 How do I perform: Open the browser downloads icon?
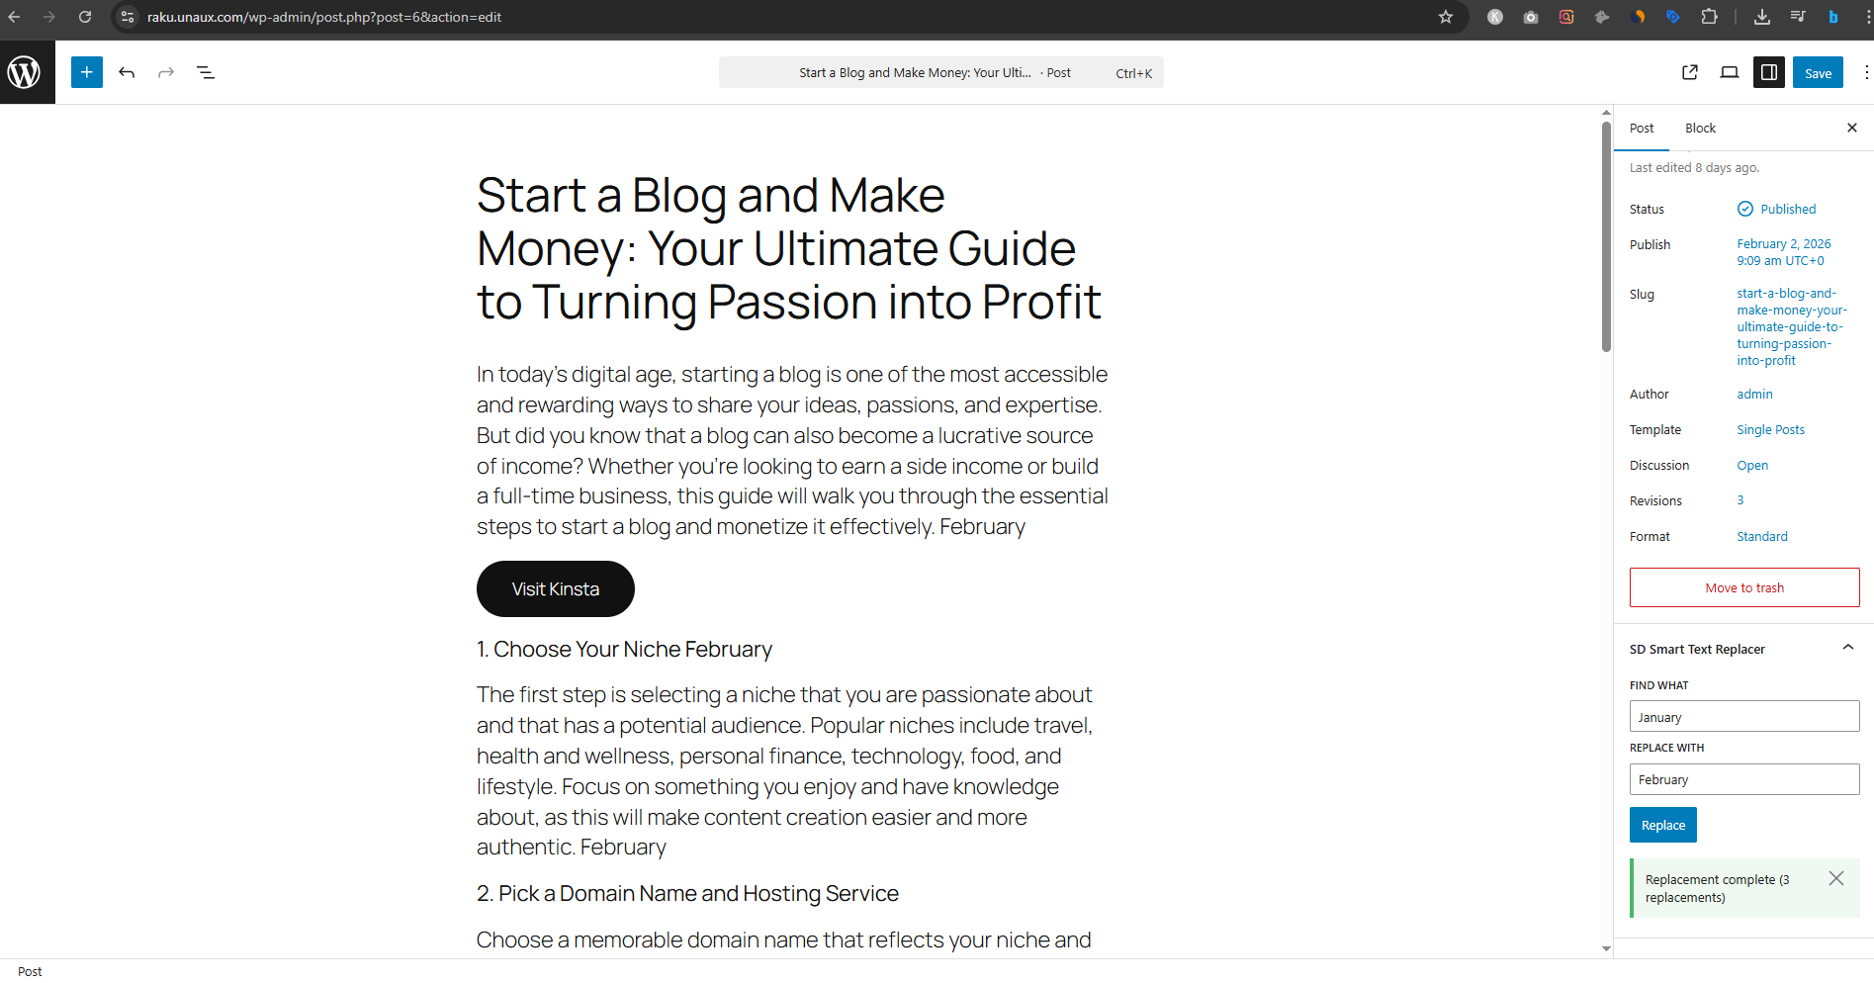coord(1762,17)
